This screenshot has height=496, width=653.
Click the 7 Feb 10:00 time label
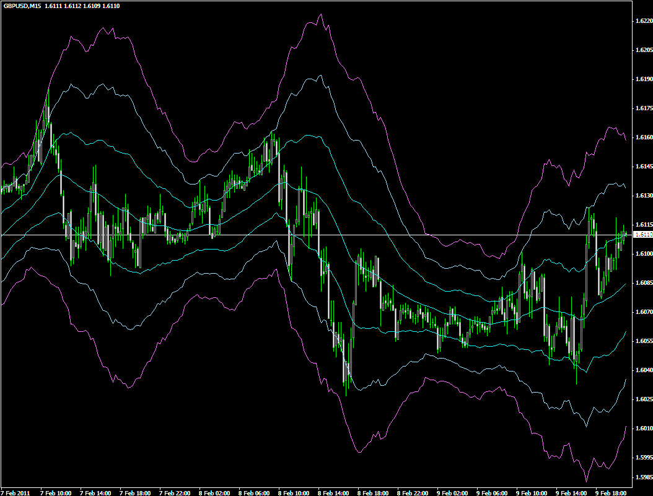point(55,493)
